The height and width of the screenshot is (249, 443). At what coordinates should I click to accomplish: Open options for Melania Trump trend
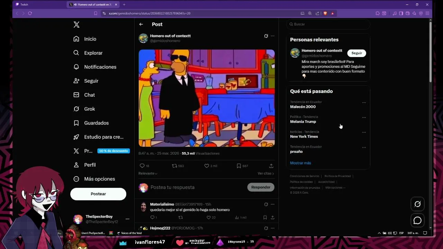pyautogui.click(x=364, y=118)
